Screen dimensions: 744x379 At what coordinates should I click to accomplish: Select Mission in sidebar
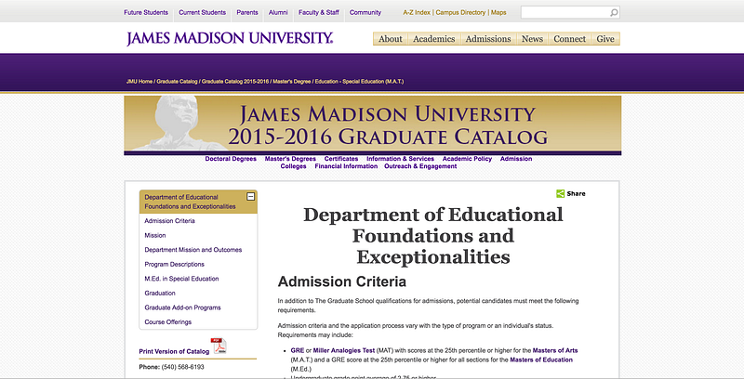155,235
